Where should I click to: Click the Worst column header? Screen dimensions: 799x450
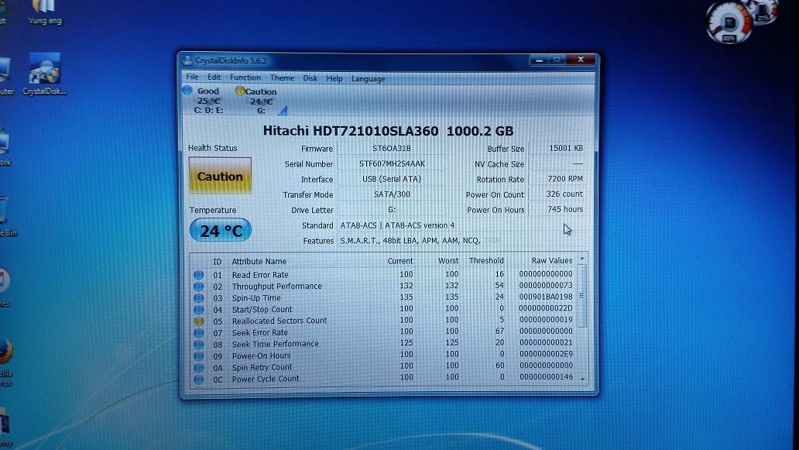(x=448, y=261)
